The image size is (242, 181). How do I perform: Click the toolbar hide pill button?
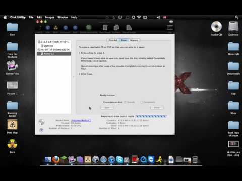[x=171, y=22]
